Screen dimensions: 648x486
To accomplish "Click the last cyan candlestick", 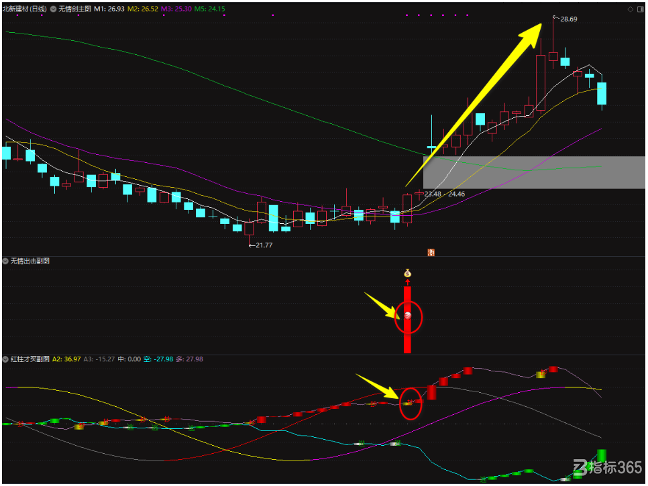I will tap(602, 93).
